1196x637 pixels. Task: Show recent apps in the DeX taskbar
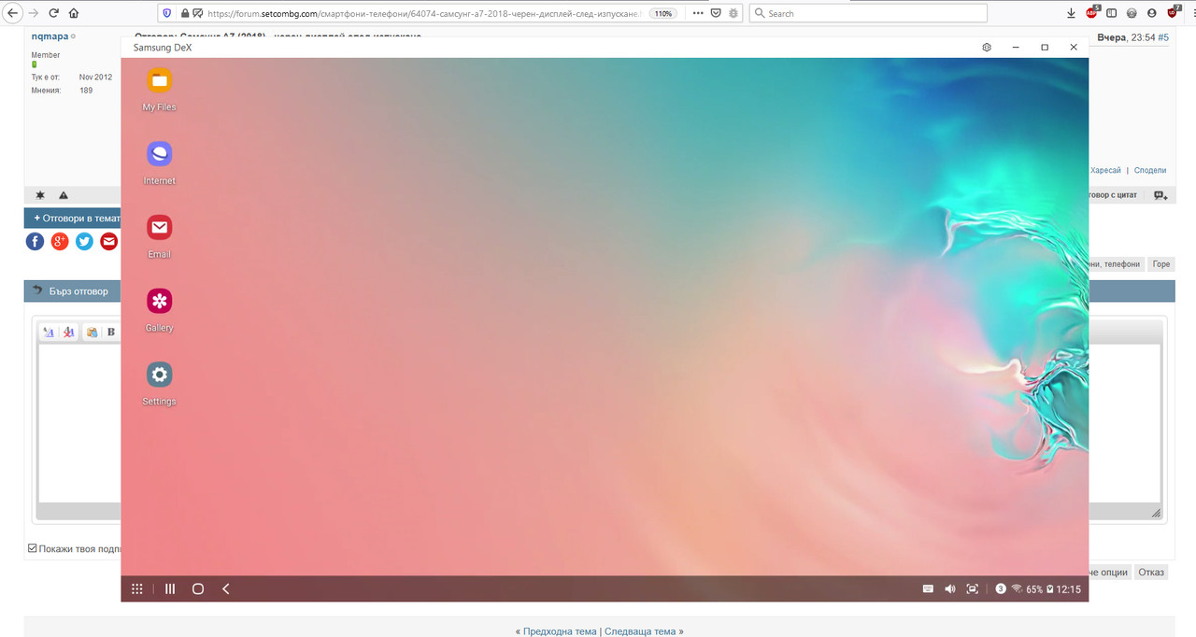(x=170, y=588)
